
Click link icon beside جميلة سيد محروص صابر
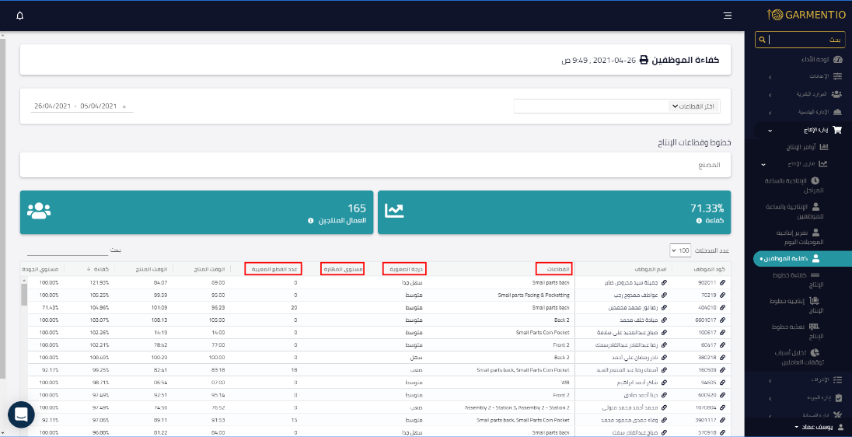pos(664,282)
